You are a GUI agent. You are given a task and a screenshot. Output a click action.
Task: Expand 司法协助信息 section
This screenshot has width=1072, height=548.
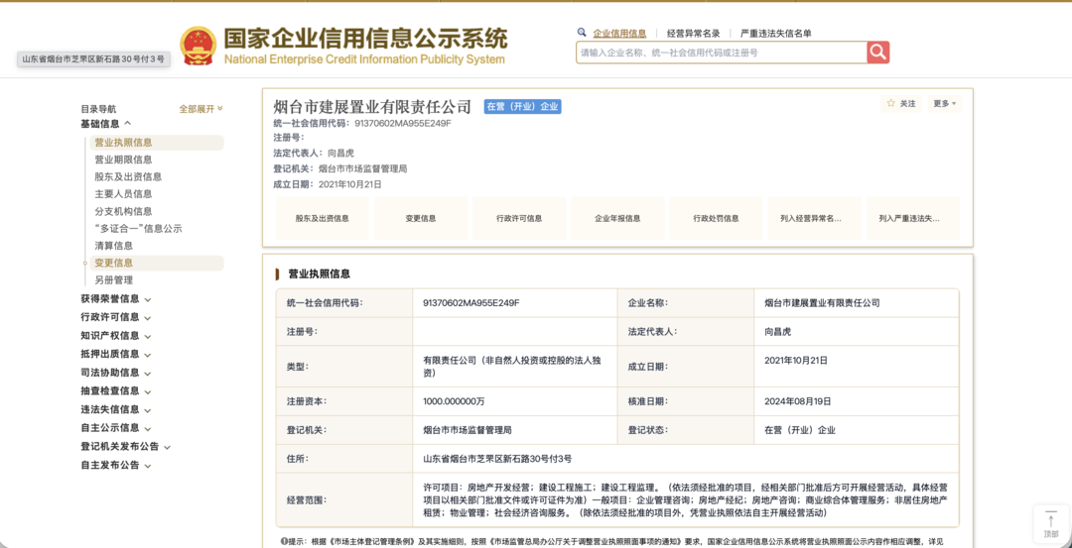point(115,373)
